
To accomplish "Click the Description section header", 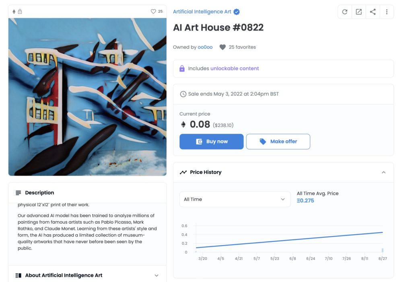I will click(39, 193).
